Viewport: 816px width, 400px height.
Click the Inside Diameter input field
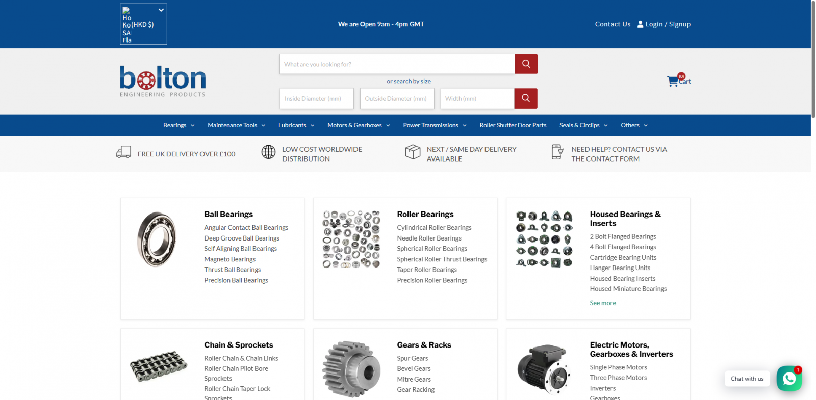317,98
